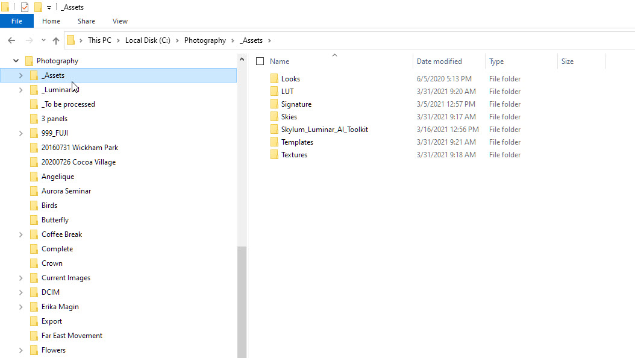Click the LUT folder icon in file list

274,92
